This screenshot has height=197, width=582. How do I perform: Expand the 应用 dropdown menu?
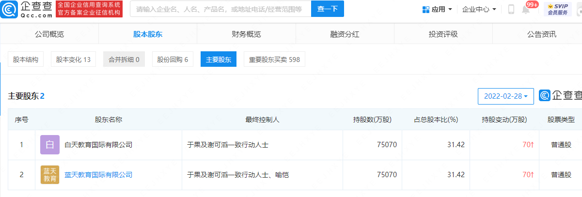click(x=437, y=9)
